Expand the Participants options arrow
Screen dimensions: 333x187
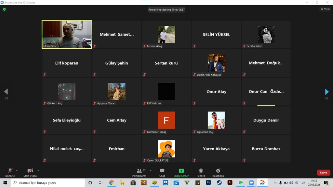coord(151,171)
